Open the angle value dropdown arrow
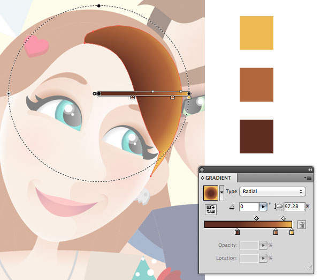This screenshot has height=280, width=321. tap(263, 207)
